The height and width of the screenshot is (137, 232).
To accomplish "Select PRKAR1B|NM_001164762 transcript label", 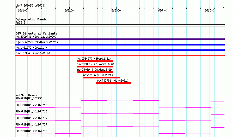I will (x=31, y=111).
